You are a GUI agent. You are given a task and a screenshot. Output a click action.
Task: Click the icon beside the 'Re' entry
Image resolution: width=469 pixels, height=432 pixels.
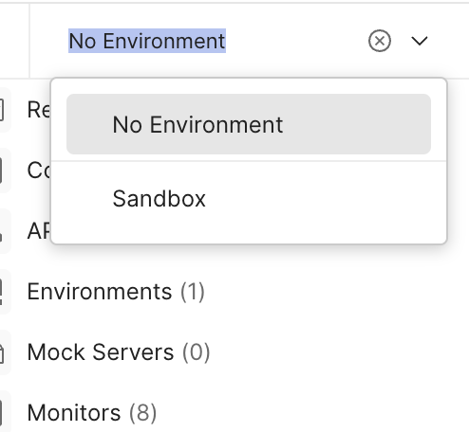pos(3,110)
